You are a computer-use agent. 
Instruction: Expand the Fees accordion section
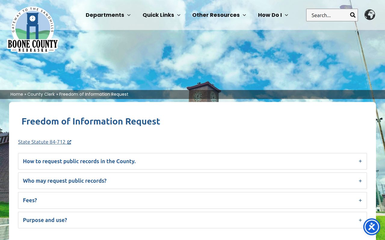click(192, 200)
